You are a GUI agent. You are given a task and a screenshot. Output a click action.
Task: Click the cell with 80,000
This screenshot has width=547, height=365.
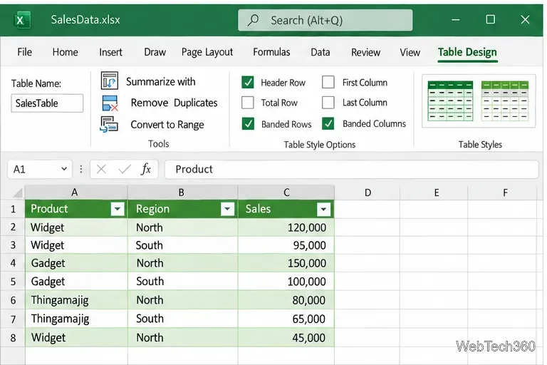click(x=286, y=300)
